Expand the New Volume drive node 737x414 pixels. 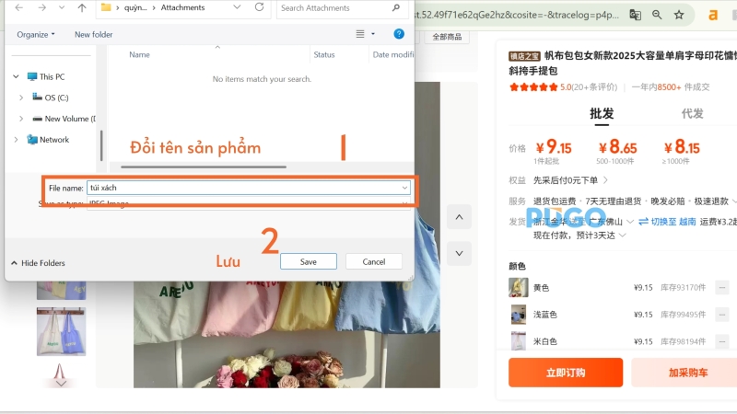pos(21,119)
